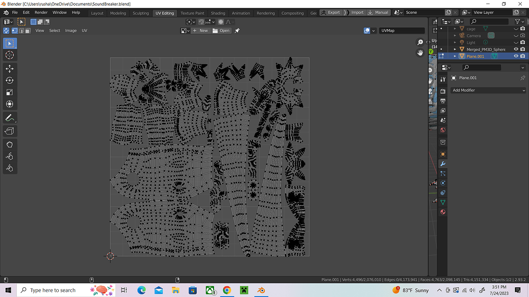Enable face selection mode
Screen dimensions: 529x297
click(x=28, y=31)
